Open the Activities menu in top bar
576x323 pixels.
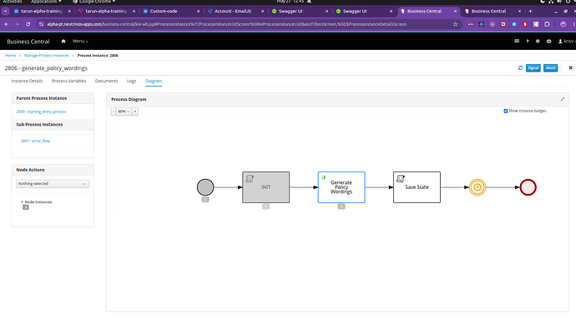pos(13,2)
